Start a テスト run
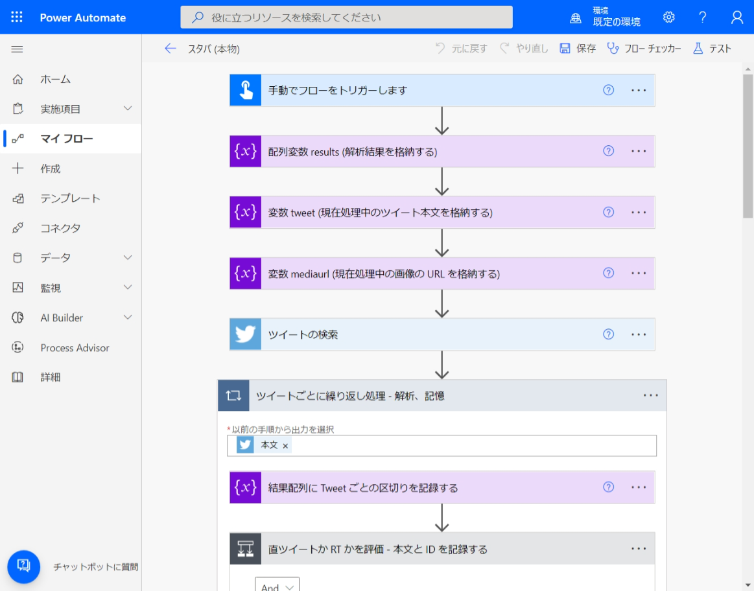This screenshot has width=754, height=591. click(712, 49)
